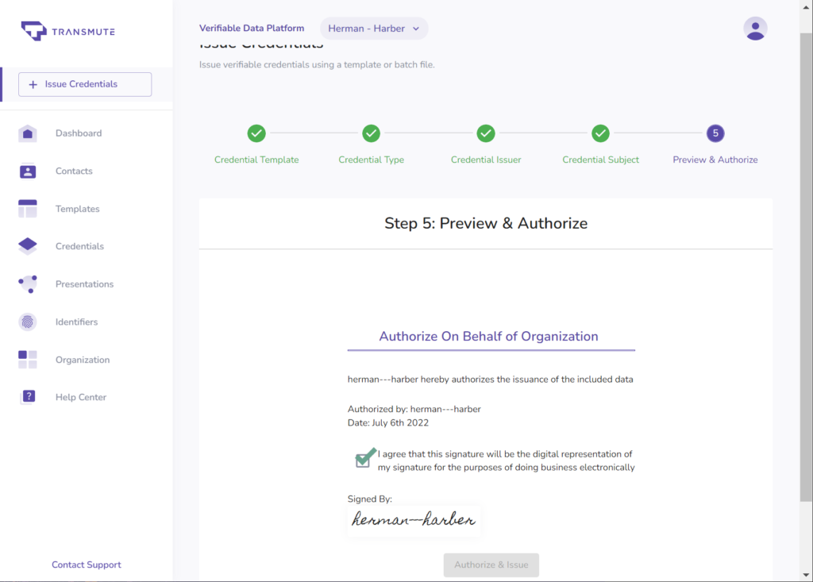Open the Help Center menu item
The width and height of the screenshot is (813, 582).
80,397
